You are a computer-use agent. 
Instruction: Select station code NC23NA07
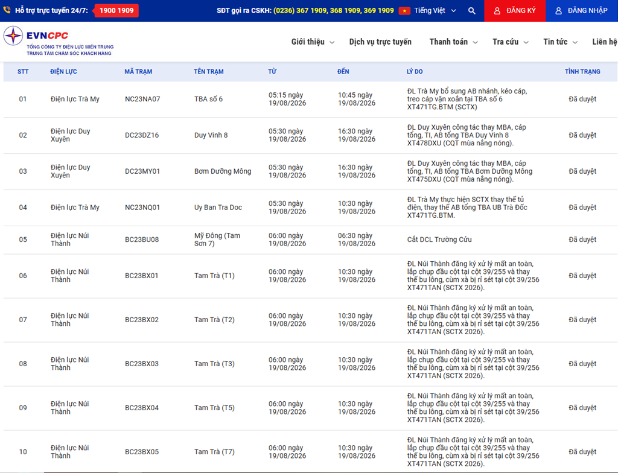pos(142,99)
